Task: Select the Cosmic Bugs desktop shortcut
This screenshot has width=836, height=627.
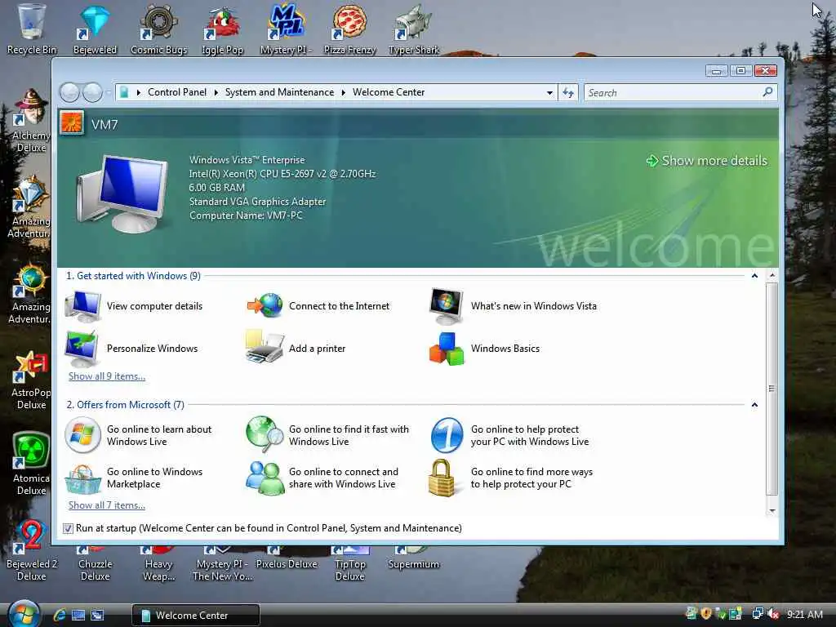Action: pyautogui.click(x=159, y=29)
